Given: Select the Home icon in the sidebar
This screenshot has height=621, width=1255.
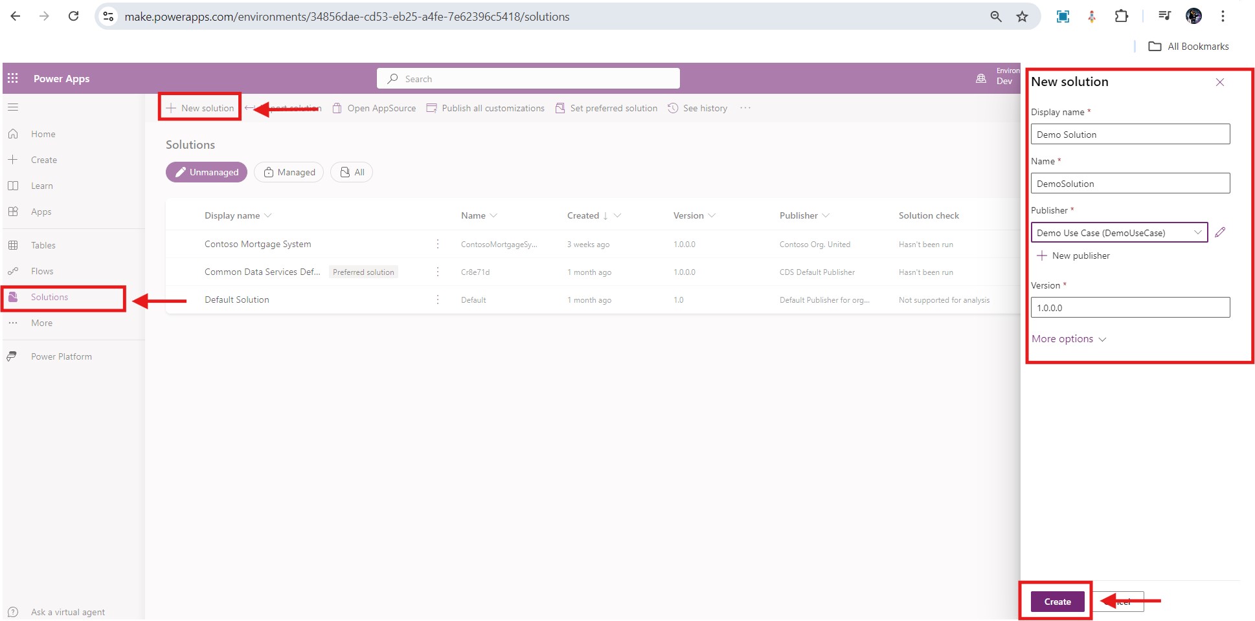Looking at the screenshot, I should click(x=14, y=133).
